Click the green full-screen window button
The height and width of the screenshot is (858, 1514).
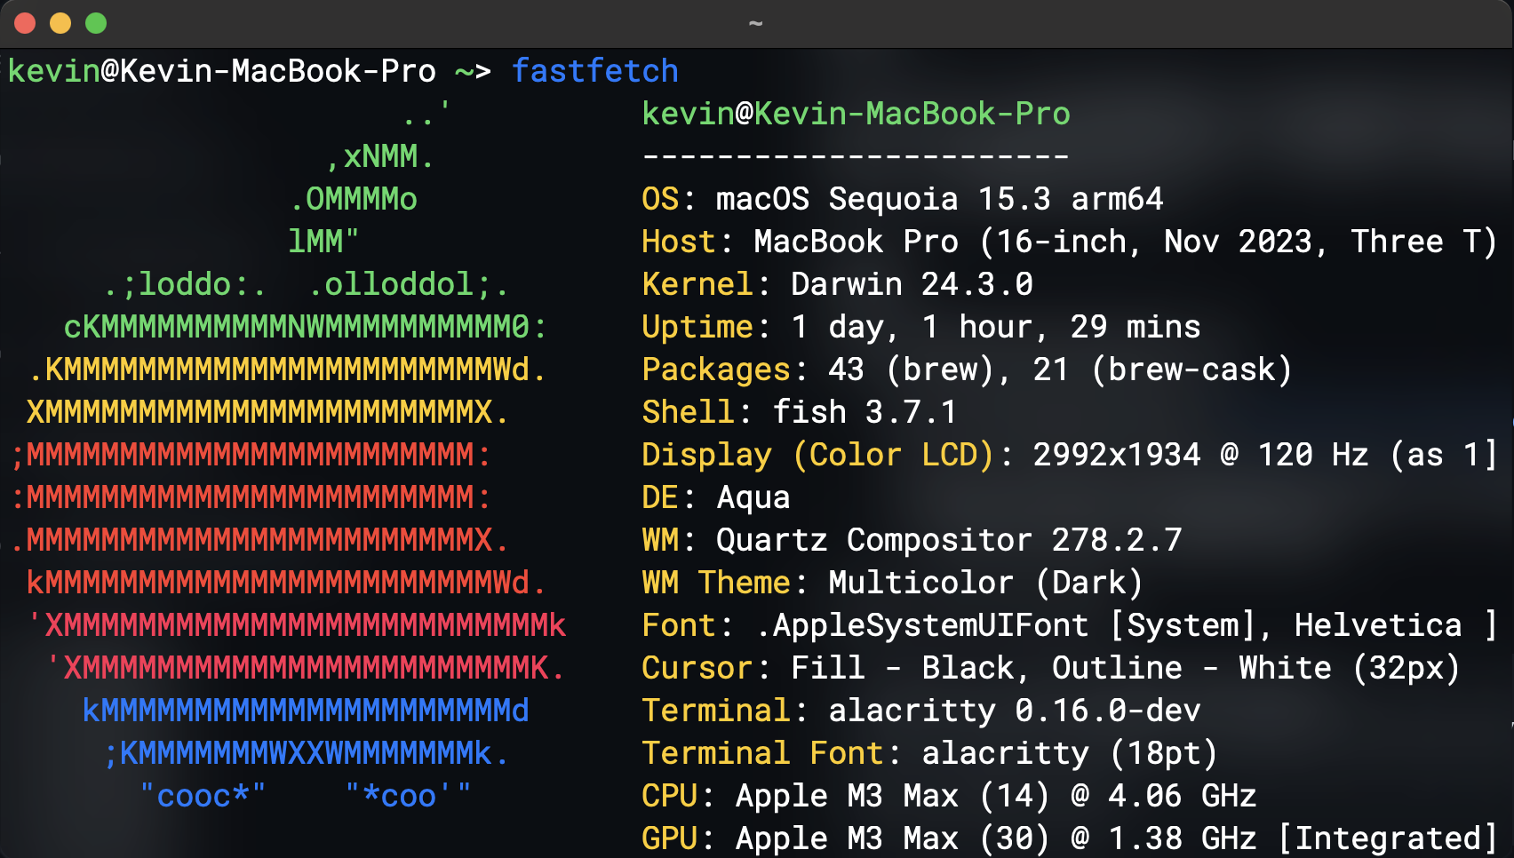point(96,23)
